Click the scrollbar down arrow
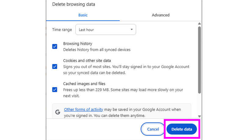Image resolution: width=244 pixels, height=140 pixels. click(x=199, y=116)
